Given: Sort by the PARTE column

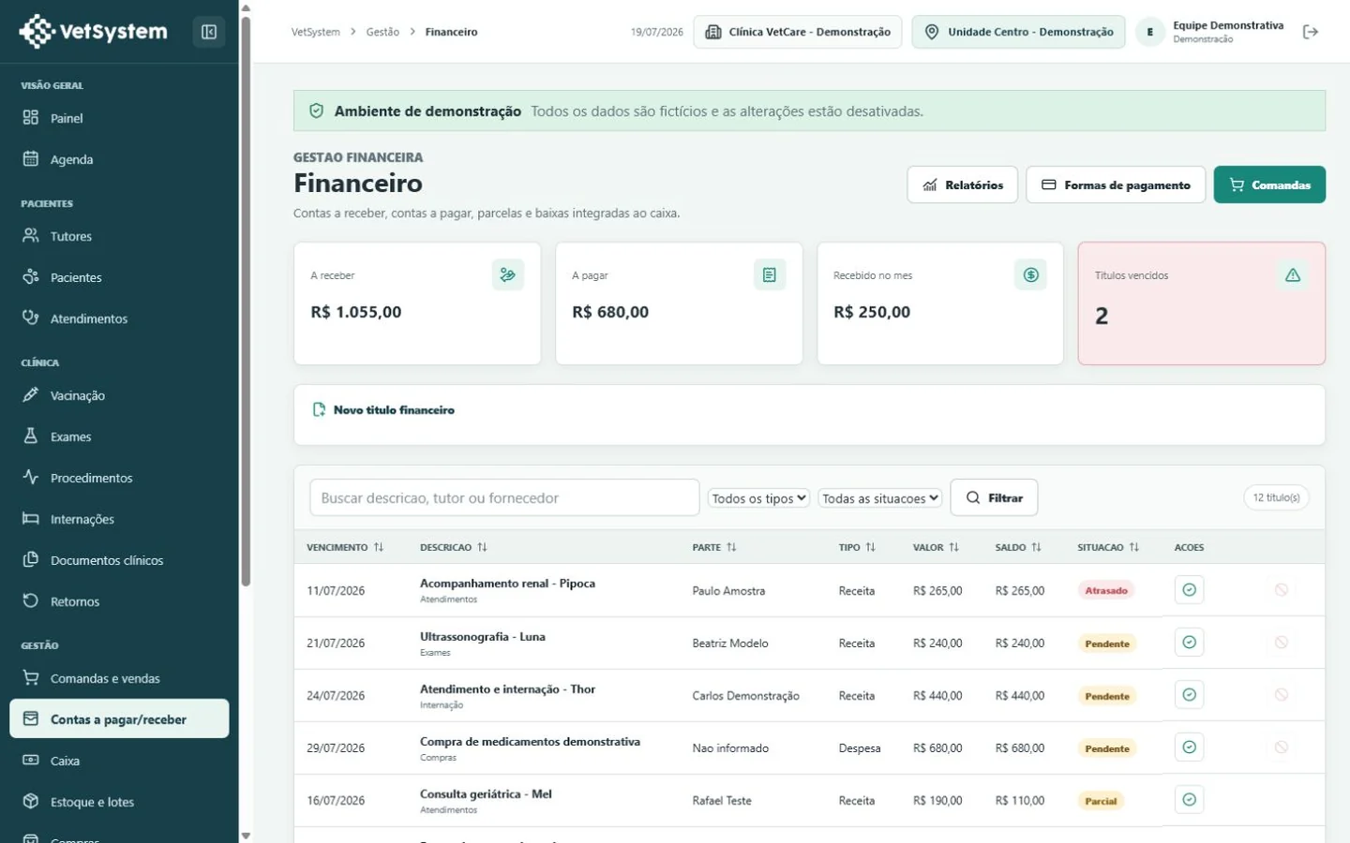Looking at the screenshot, I should (x=714, y=547).
